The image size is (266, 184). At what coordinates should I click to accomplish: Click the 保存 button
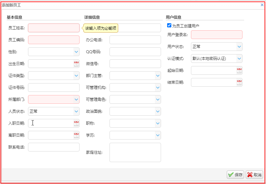tap(235, 175)
